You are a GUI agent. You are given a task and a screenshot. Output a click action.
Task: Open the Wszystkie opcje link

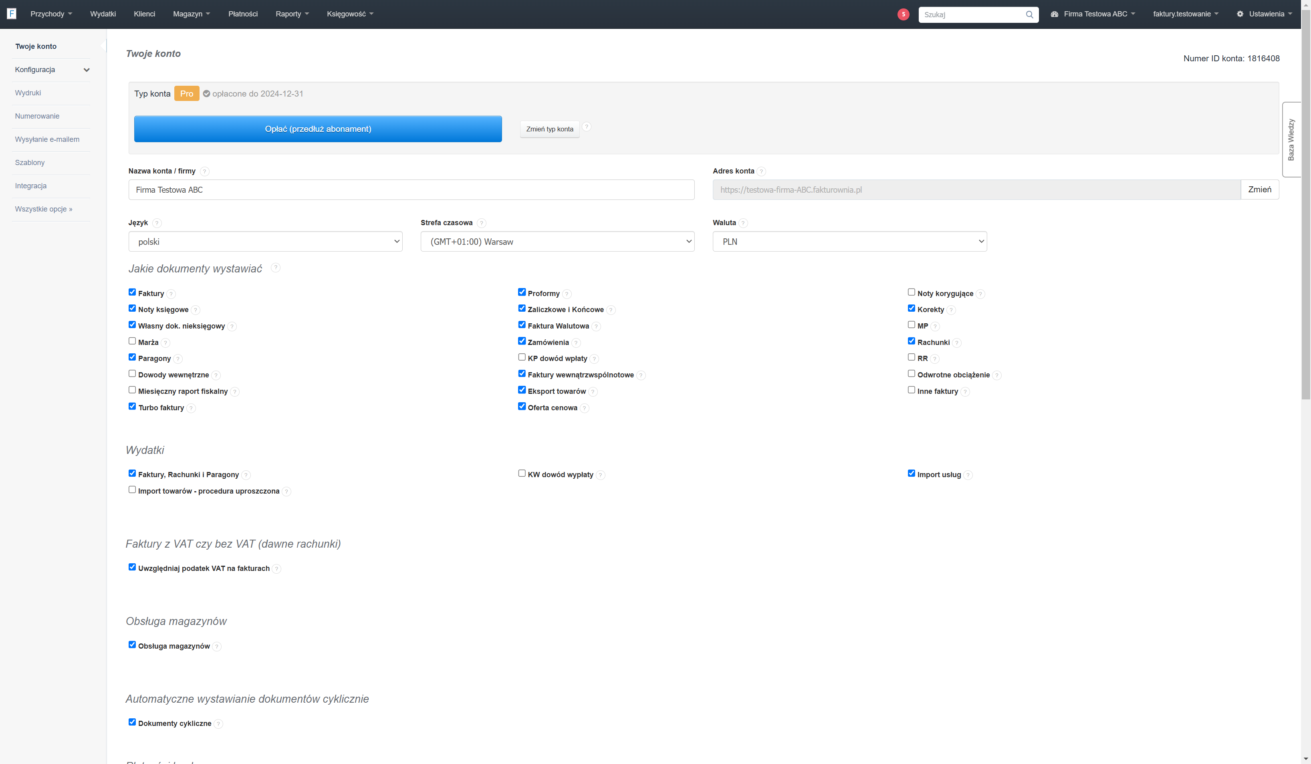click(x=44, y=209)
